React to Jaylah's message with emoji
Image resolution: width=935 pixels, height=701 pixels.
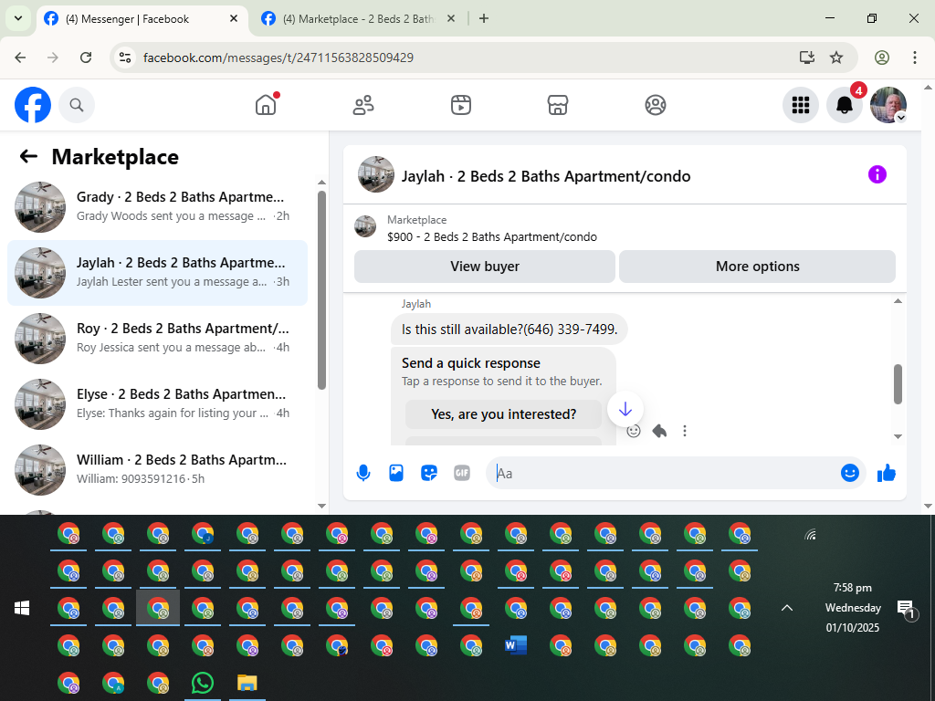tap(634, 431)
